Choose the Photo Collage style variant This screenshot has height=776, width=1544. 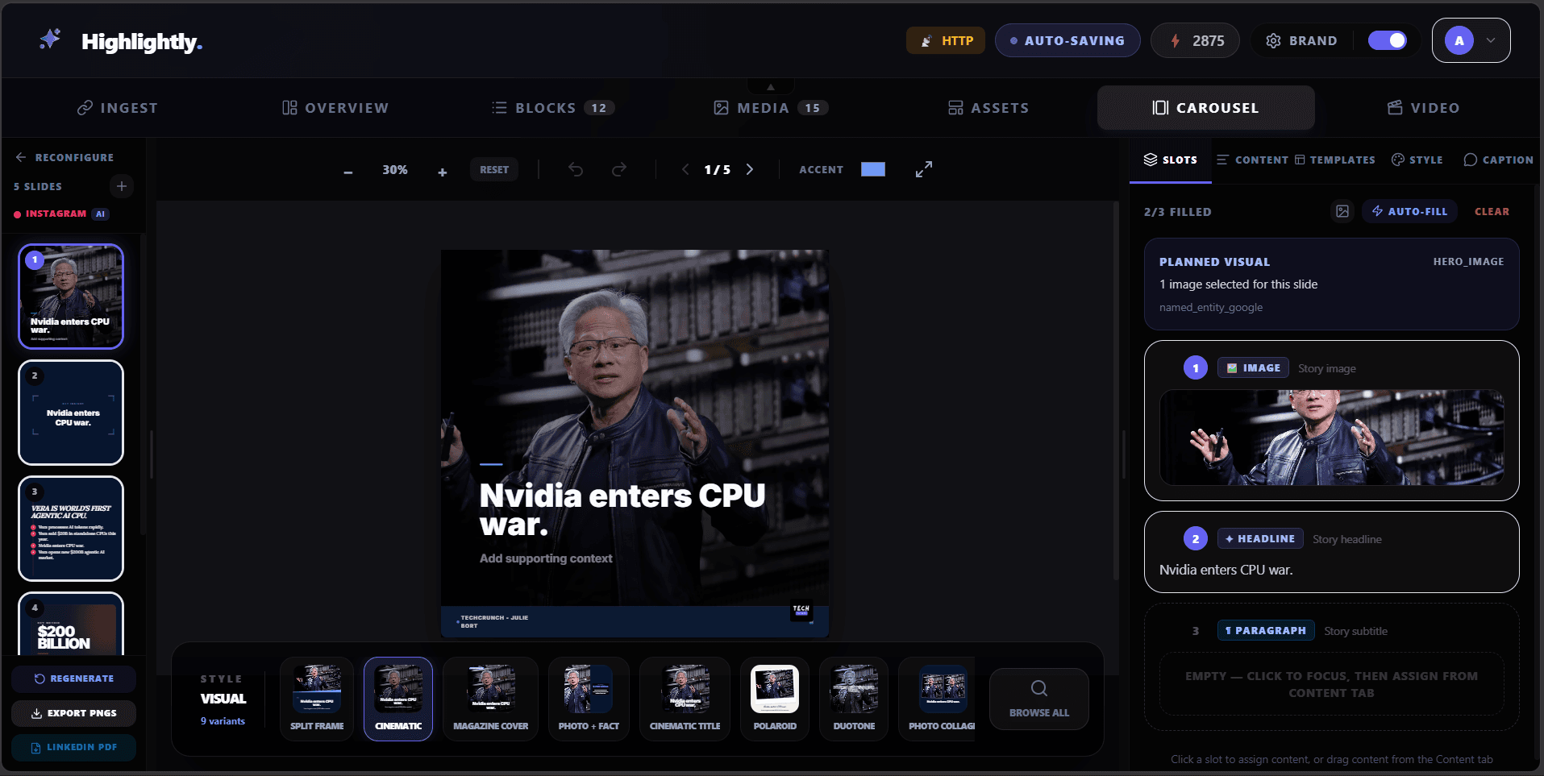(937, 699)
